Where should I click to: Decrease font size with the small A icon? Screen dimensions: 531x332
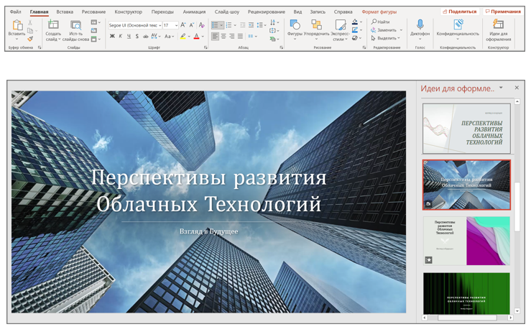(x=192, y=25)
